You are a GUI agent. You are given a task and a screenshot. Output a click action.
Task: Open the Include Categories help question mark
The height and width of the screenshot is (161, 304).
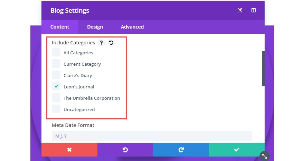101,42
